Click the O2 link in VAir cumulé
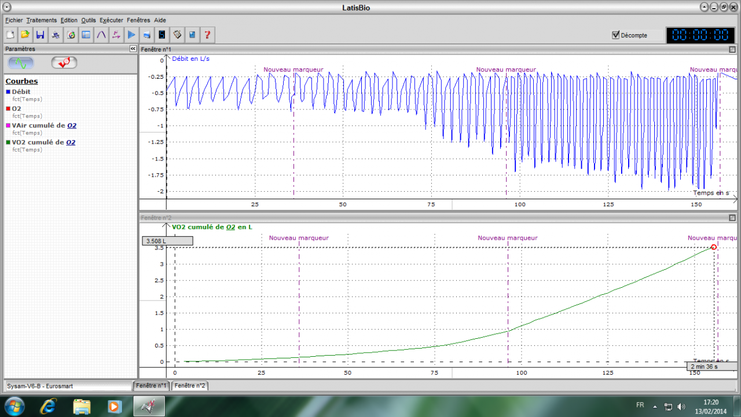This screenshot has height=417, width=741. 71,125
